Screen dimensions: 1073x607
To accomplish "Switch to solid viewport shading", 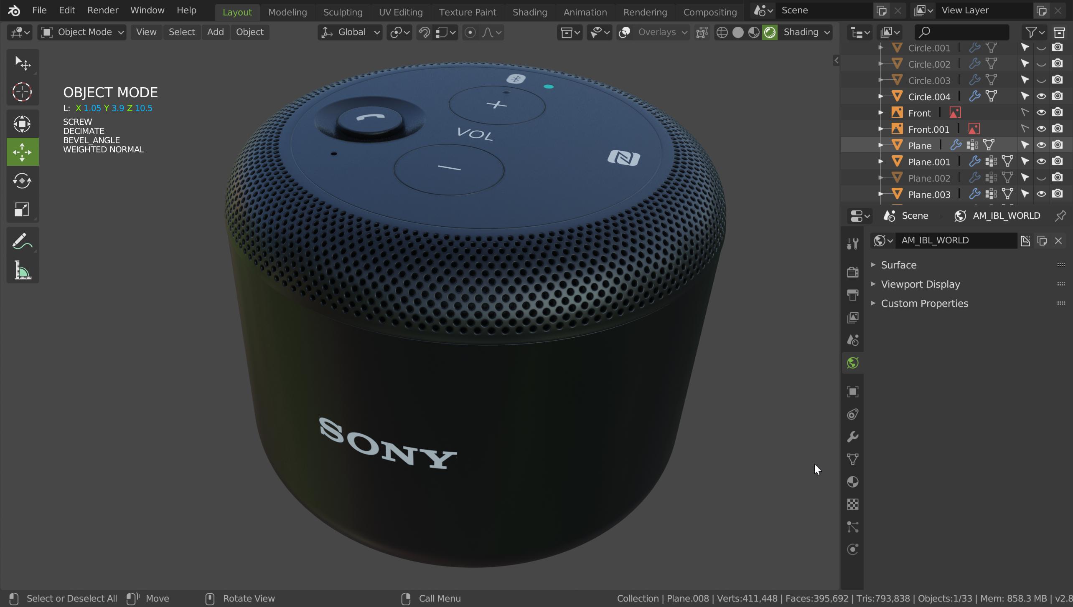I will [x=738, y=32].
